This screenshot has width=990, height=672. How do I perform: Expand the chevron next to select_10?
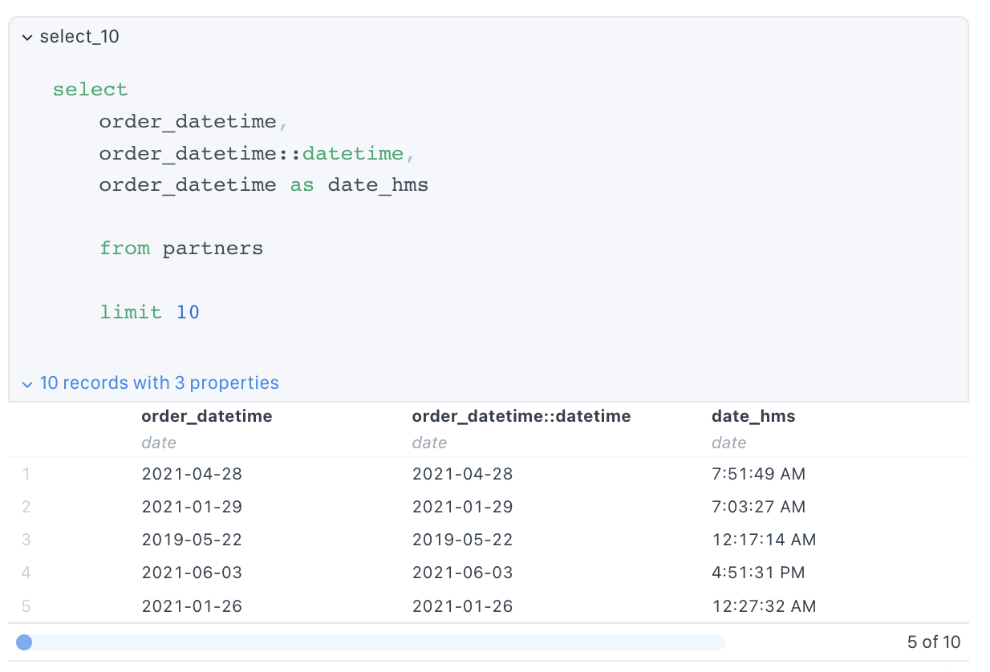pyautogui.click(x=26, y=36)
